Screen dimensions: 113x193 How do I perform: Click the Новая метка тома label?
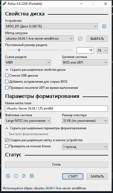coord(18,103)
